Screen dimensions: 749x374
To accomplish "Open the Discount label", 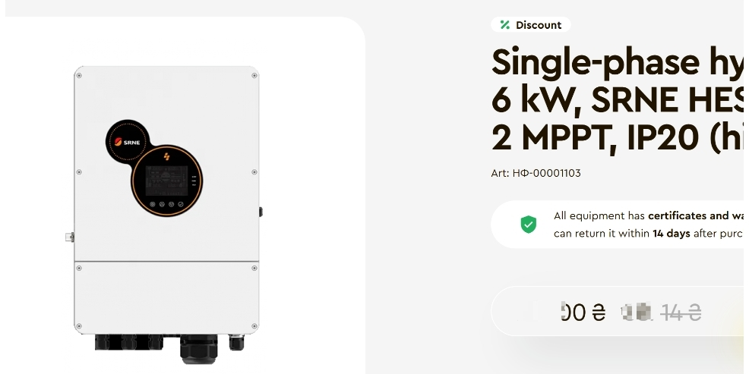I will pos(531,25).
